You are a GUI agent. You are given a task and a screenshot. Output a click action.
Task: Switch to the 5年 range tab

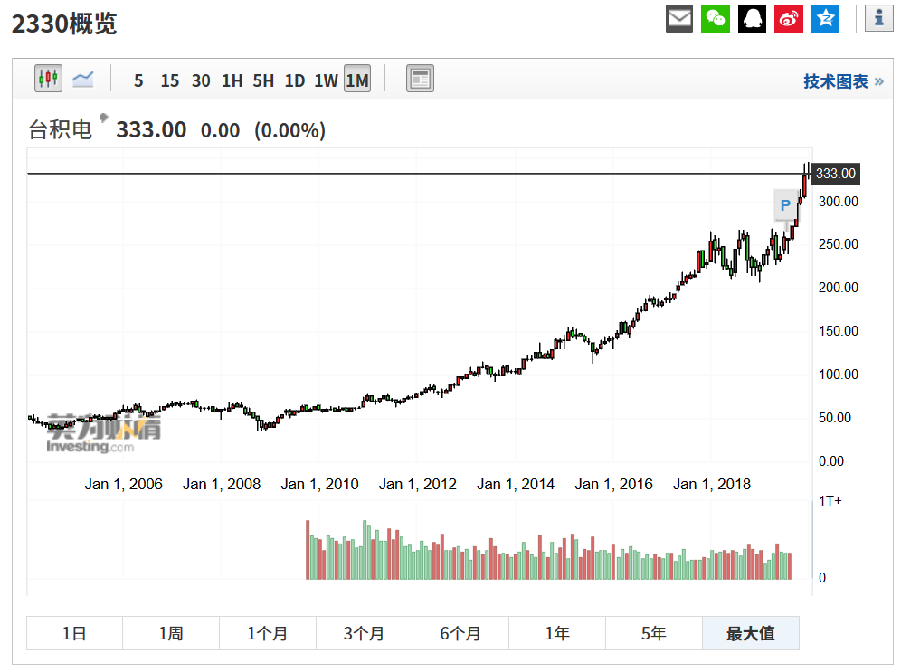click(x=653, y=633)
